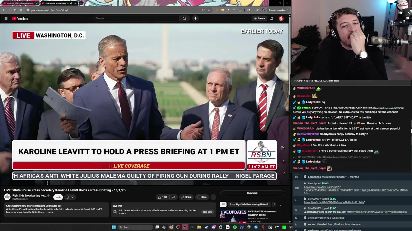
Task: Open Spotify from the taskbar
Action: coord(235,227)
